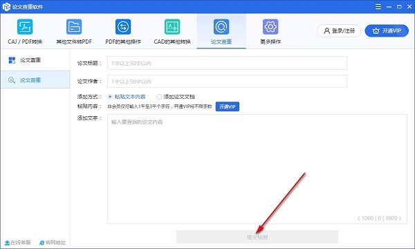Switch to the 论文查重 top tab
This screenshot has height=249, width=415.
point(221,32)
